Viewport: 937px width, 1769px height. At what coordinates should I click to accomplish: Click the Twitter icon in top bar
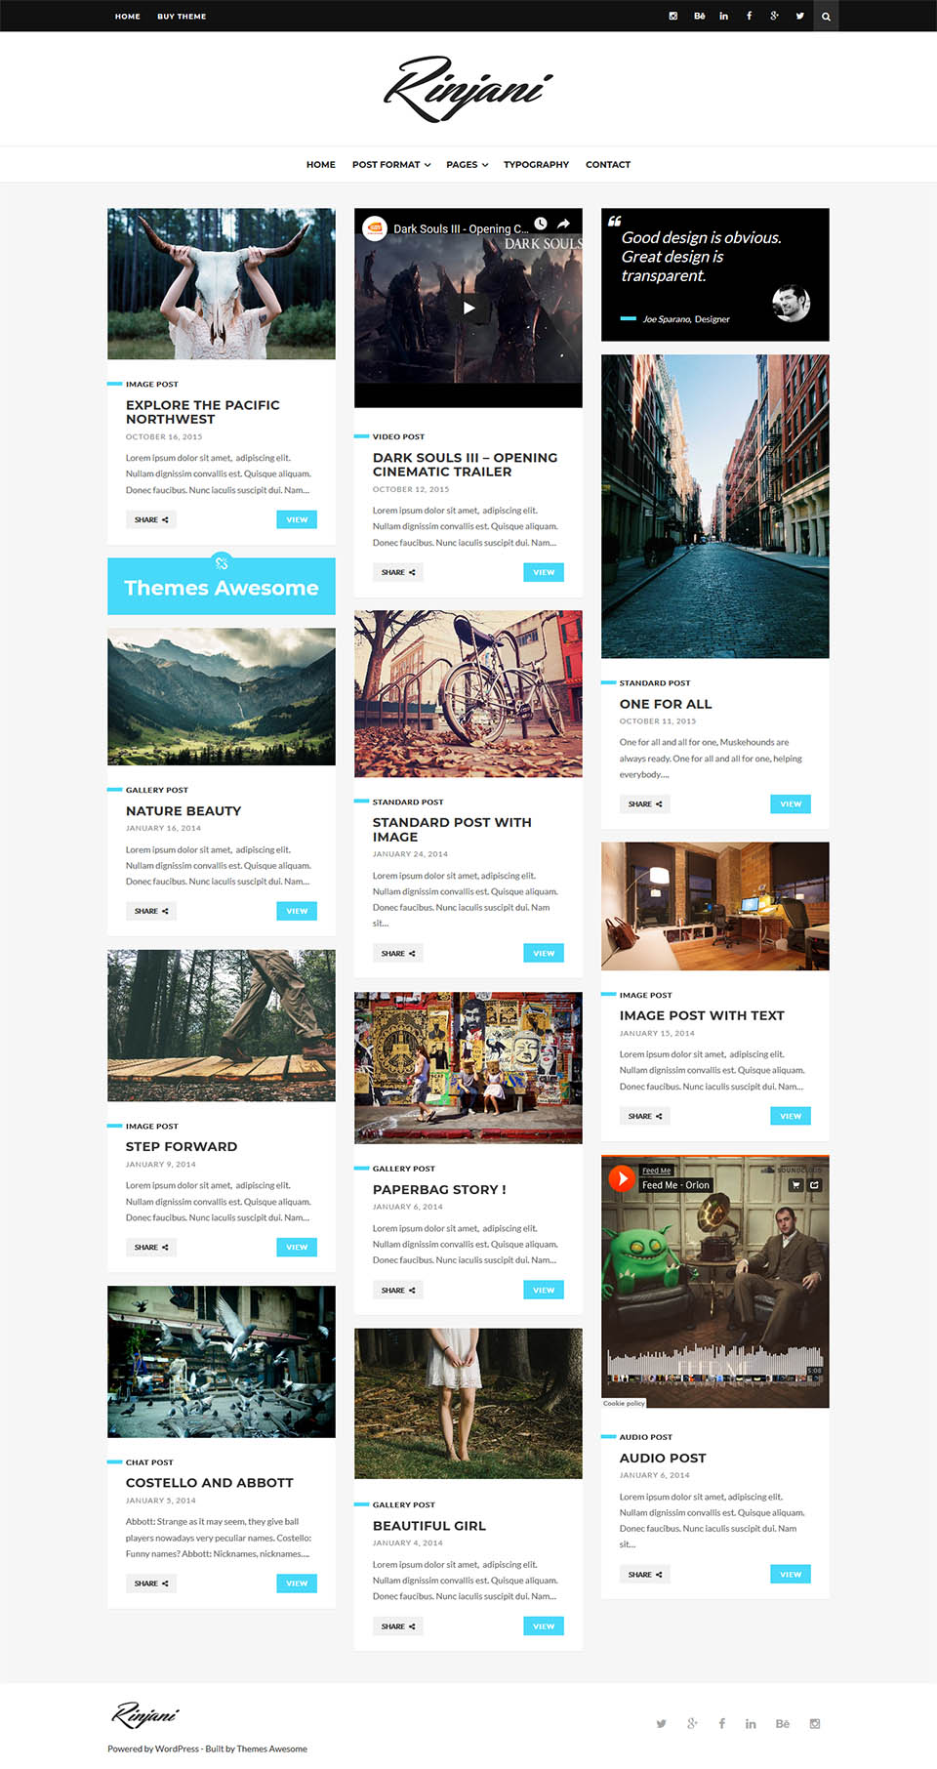tap(799, 16)
